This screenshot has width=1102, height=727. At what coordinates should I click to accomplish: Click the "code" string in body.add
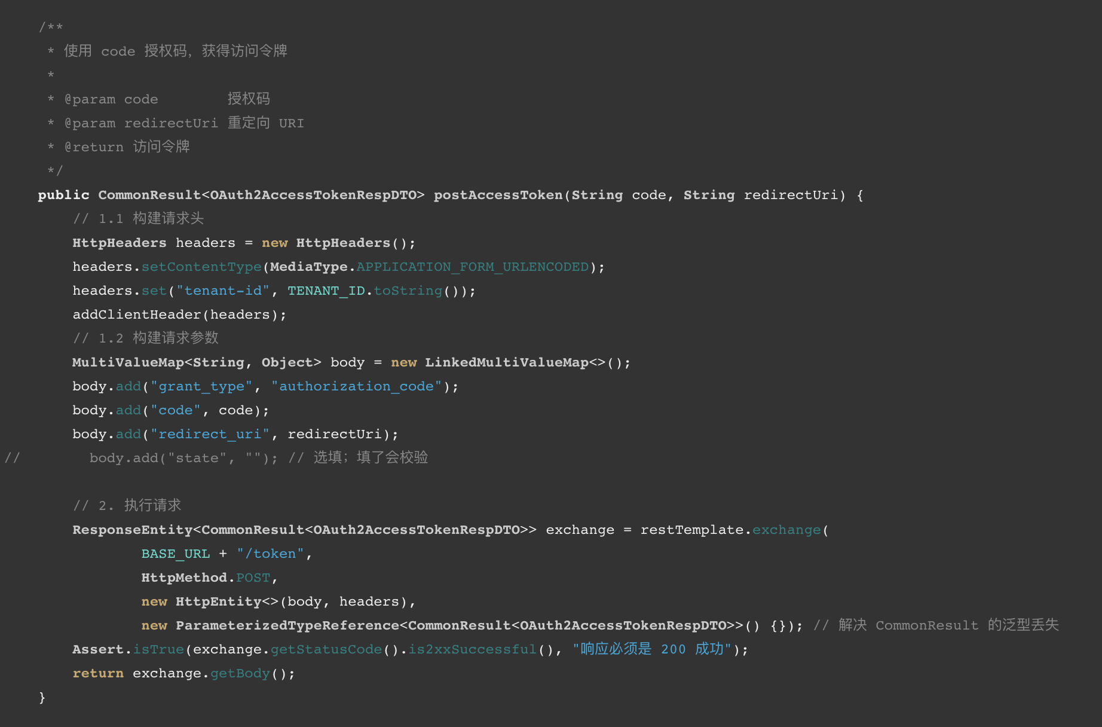(x=176, y=410)
